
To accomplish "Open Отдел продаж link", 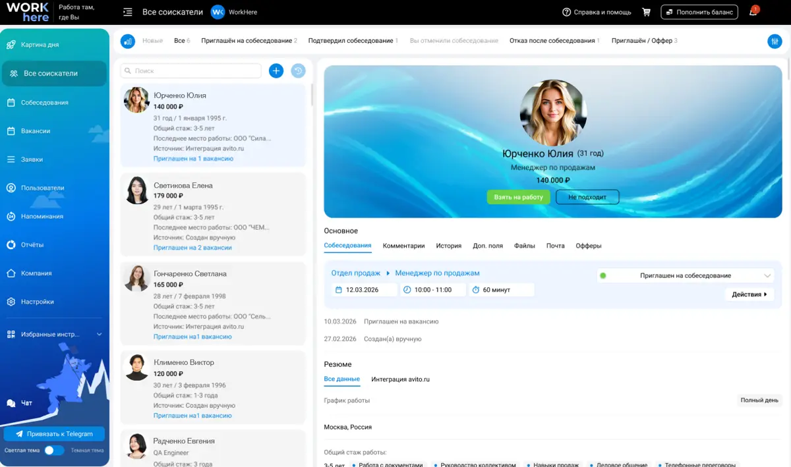I will pos(356,273).
